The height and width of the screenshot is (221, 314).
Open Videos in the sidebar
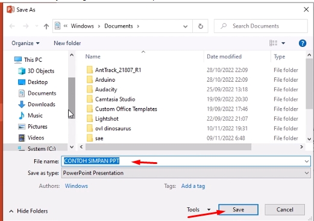pos(31,138)
